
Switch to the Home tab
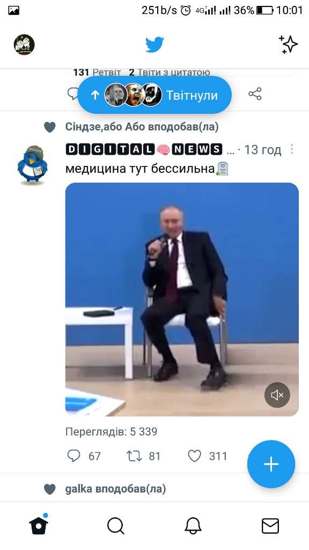pos(39,525)
